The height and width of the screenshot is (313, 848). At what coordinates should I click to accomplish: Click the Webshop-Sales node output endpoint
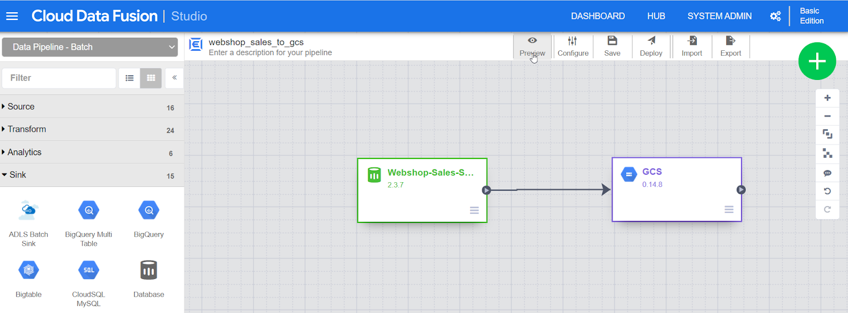486,190
